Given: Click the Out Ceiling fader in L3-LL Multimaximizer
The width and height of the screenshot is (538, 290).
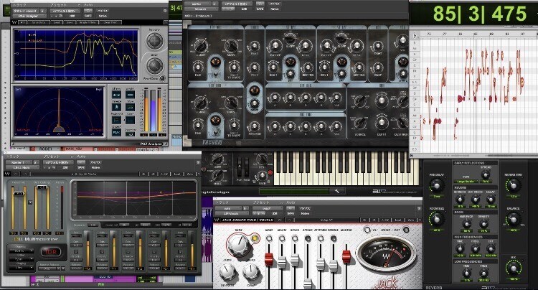Looking at the screenshot, I should 42,188.
